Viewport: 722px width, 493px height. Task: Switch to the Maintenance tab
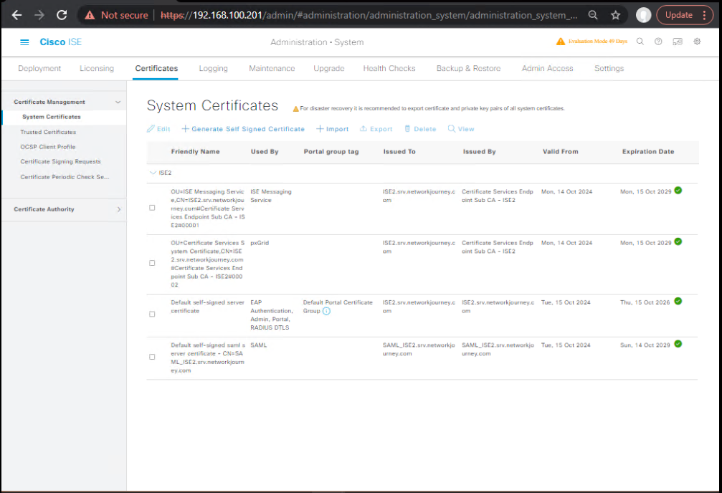coord(272,69)
